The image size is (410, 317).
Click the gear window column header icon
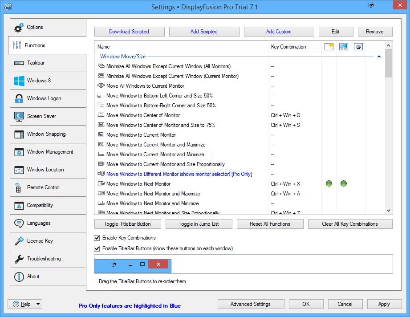pyautogui.click(x=358, y=47)
